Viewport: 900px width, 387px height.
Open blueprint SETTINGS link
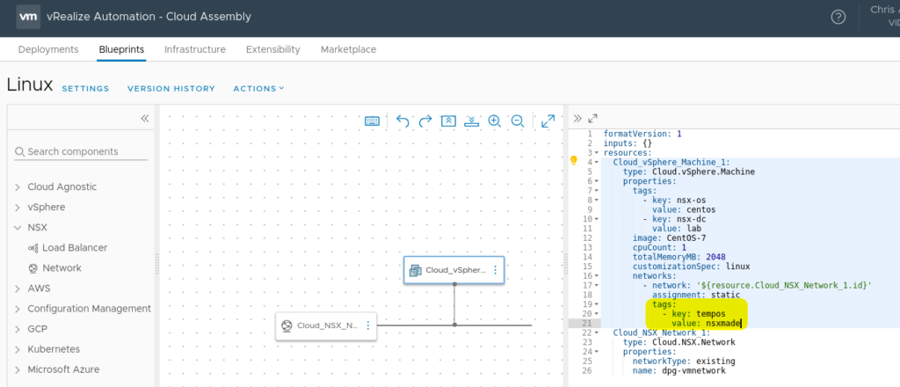click(x=85, y=89)
